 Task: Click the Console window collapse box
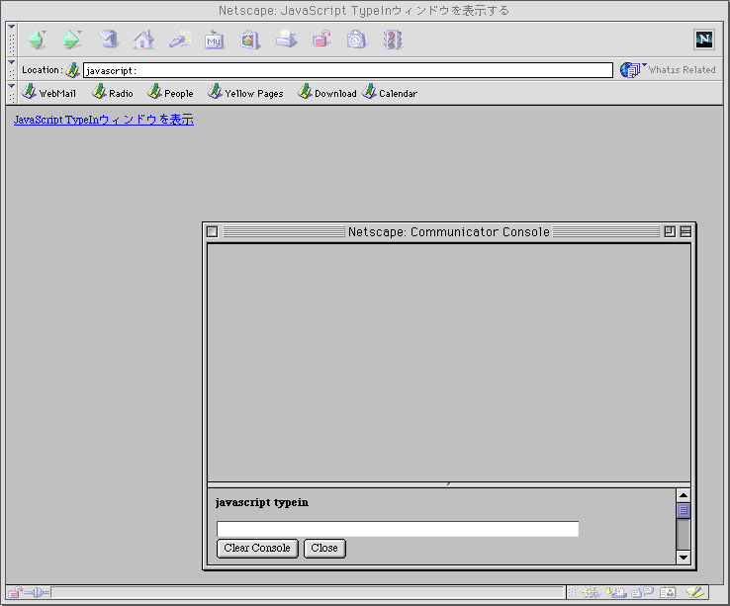point(685,231)
